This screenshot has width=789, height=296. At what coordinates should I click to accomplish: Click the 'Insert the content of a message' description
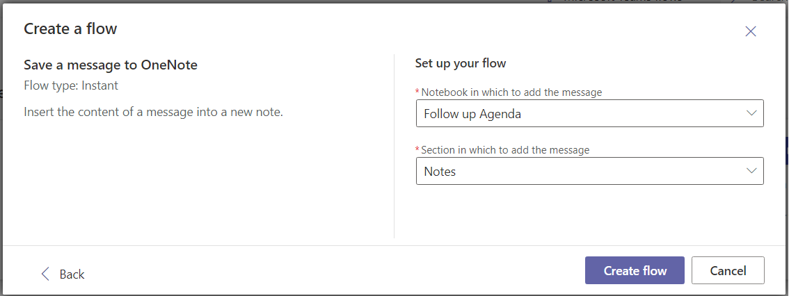click(153, 112)
